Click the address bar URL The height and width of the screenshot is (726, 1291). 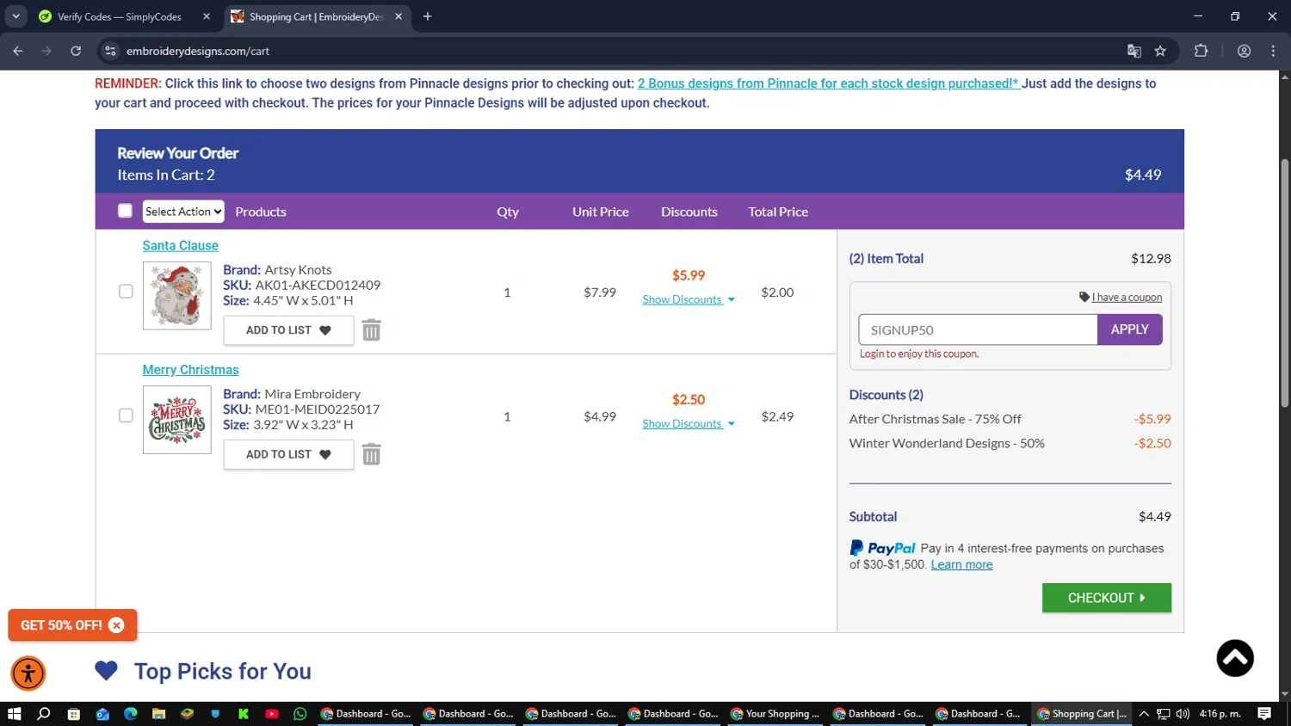(x=198, y=51)
